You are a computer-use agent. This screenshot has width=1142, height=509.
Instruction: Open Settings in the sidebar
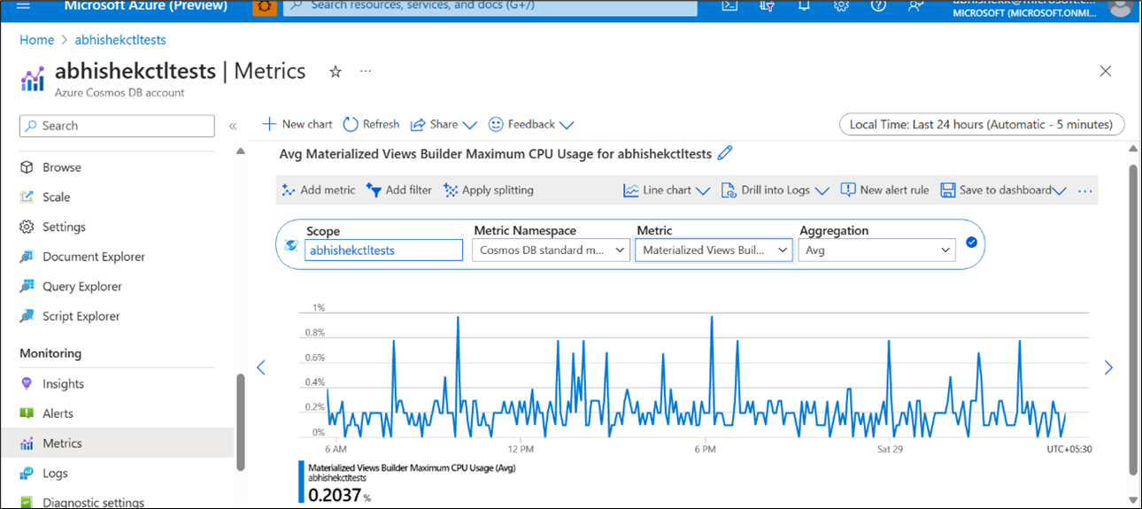click(x=64, y=227)
